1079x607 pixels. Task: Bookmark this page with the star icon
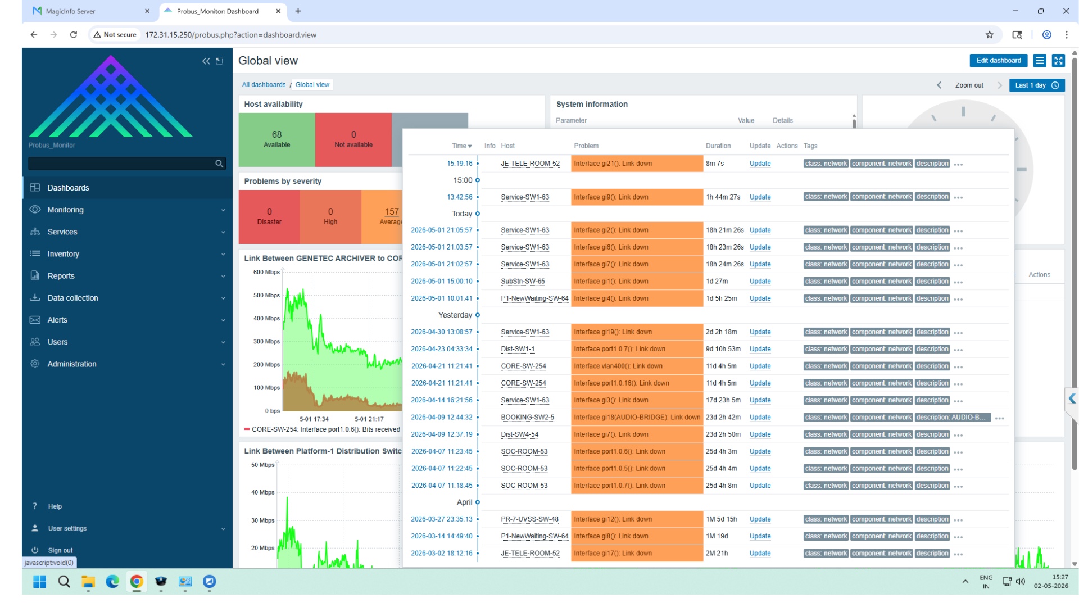[x=989, y=35]
